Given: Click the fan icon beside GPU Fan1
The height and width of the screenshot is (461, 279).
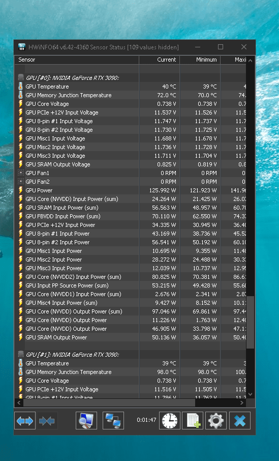Looking at the screenshot, I should (20, 173).
